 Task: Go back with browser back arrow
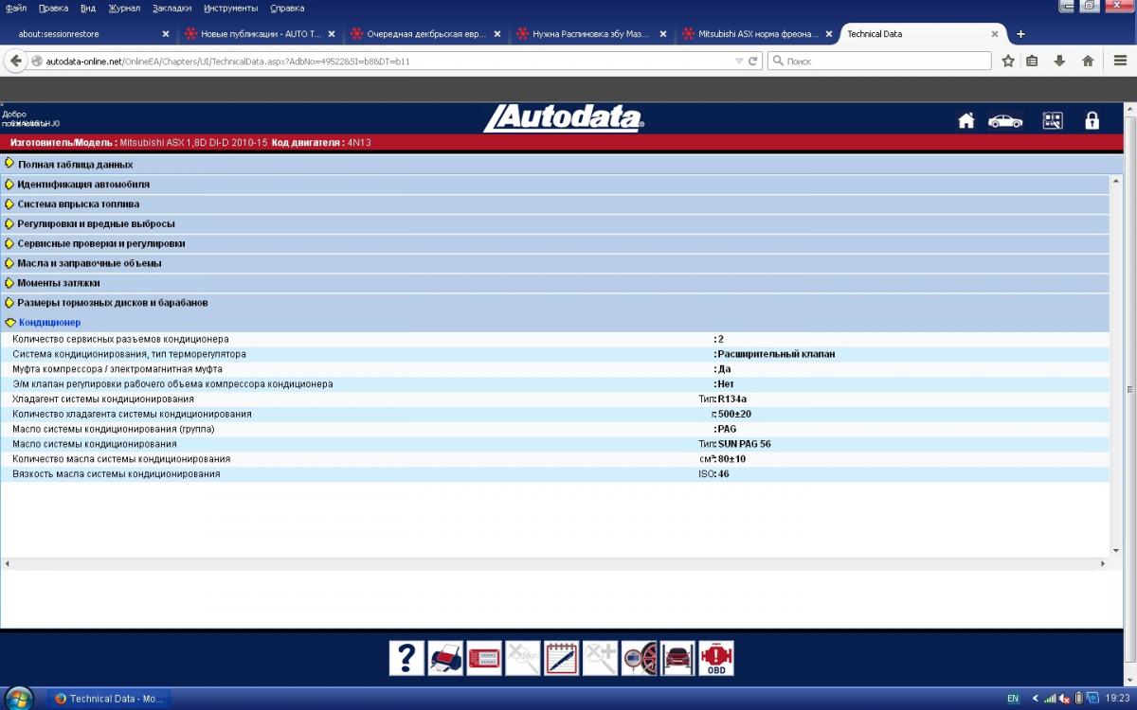click(15, 61)
